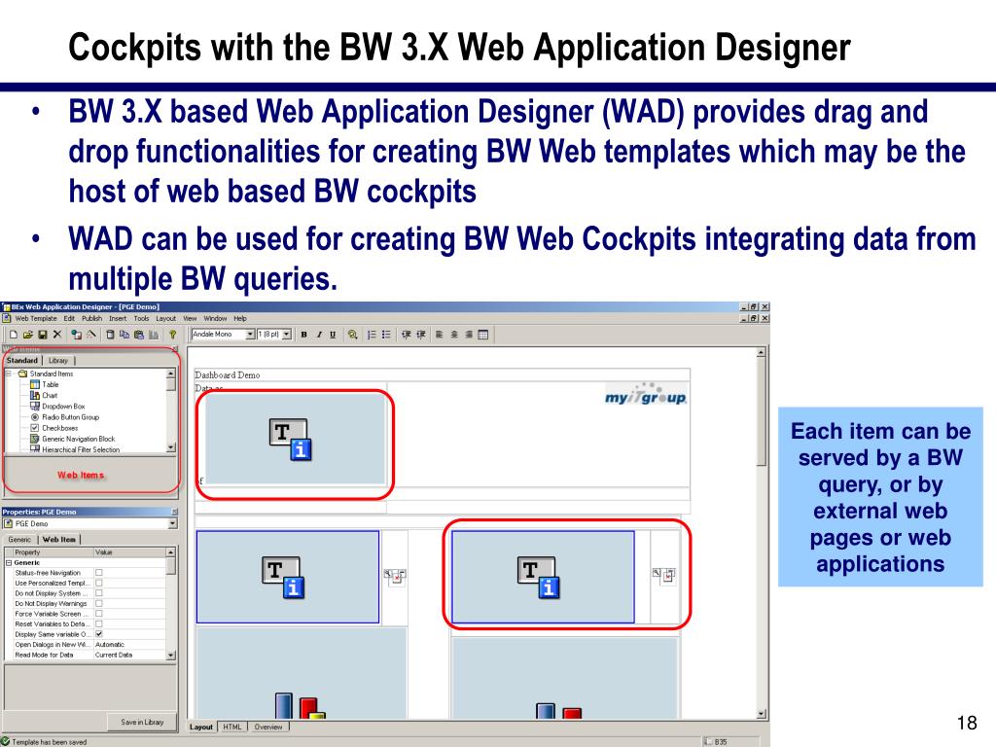Click the align right toolbar icon
Image resolution: width=996 pixels, height=747 pixels.
(469, 335)
